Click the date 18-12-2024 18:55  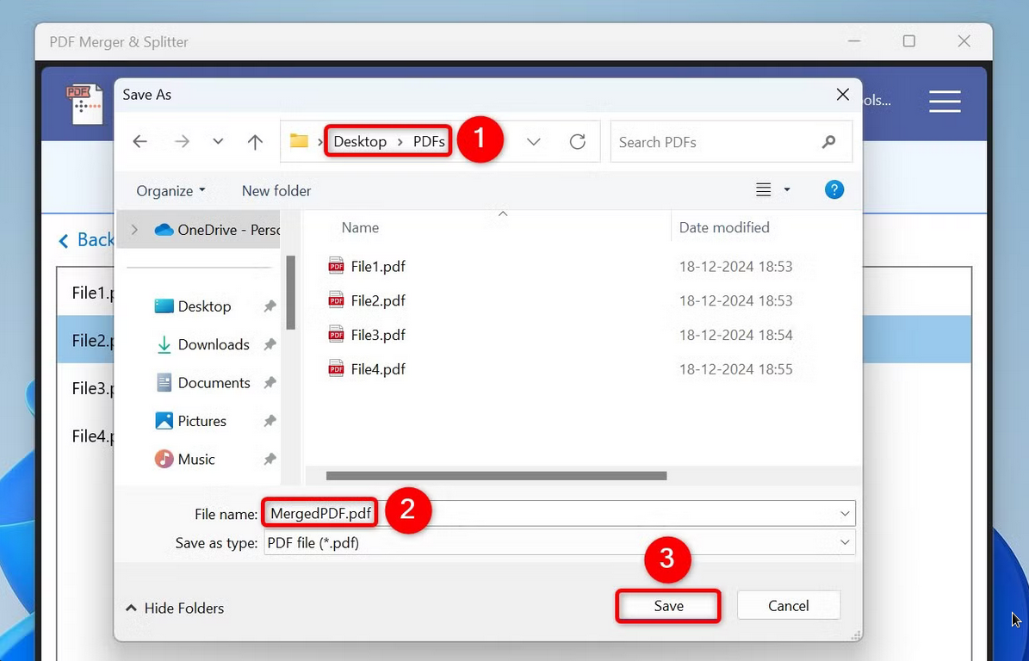[735, 369]
